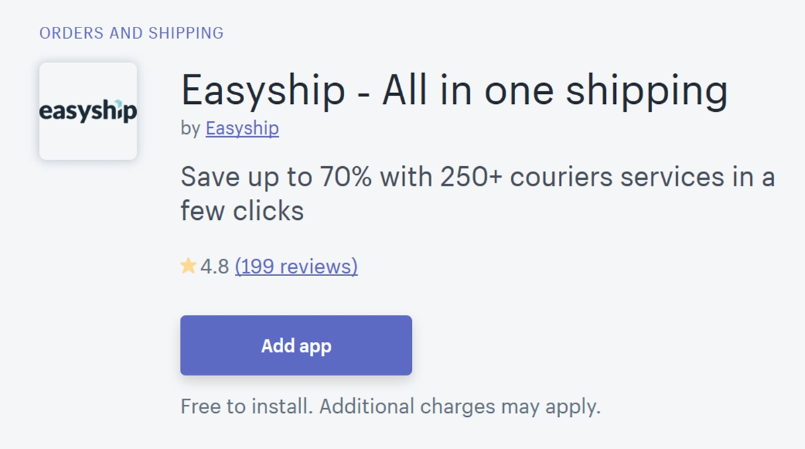805x449 pixels.
Task: Install Easyship using the purple button
Action: pos(296,346)
